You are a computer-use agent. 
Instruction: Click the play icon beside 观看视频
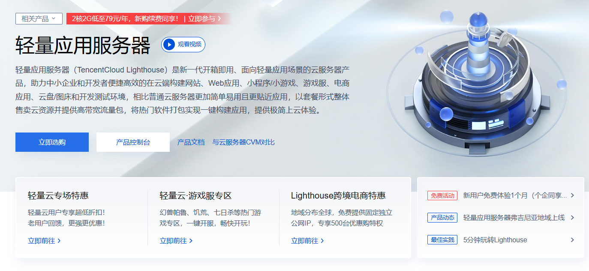click(x=169, y=44)
